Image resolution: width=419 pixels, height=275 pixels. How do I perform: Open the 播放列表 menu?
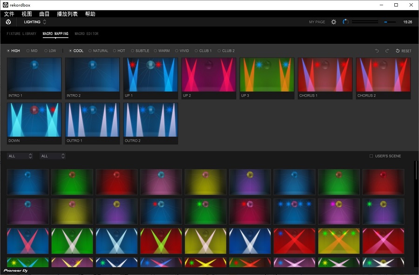point(68,14)
